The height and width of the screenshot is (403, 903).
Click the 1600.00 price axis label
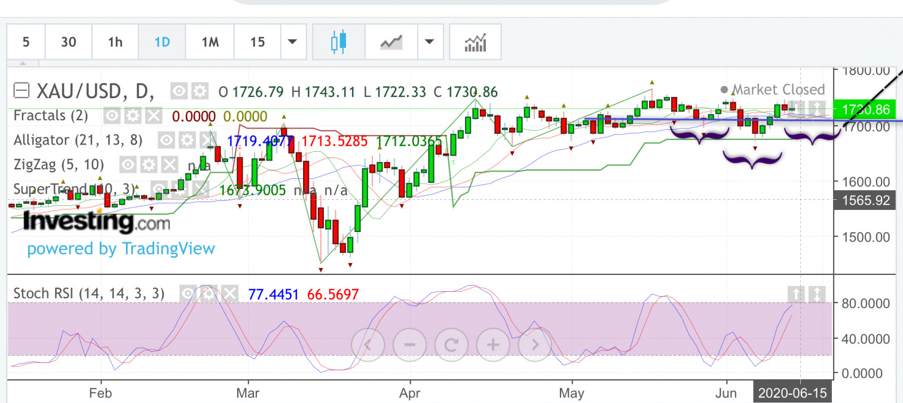pos(866,182)
